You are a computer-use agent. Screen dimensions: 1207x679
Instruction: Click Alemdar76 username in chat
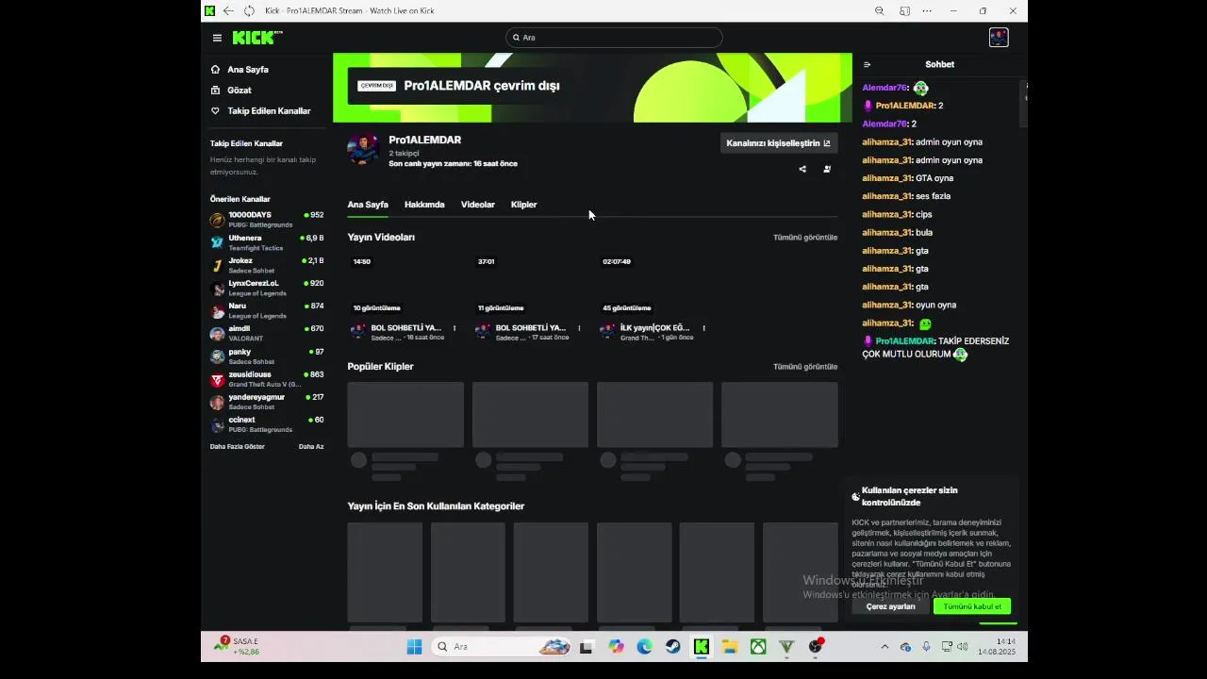point(885,88)
